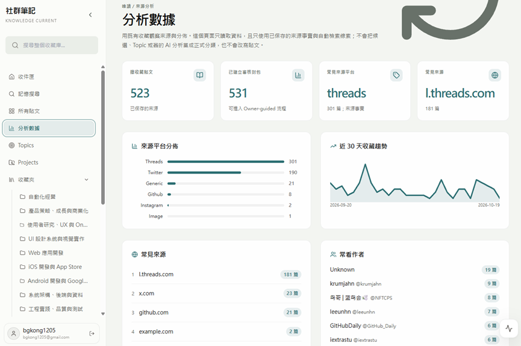Click the 23 篇 badge for x.com

pyautogui.click(x=292, y=294)
